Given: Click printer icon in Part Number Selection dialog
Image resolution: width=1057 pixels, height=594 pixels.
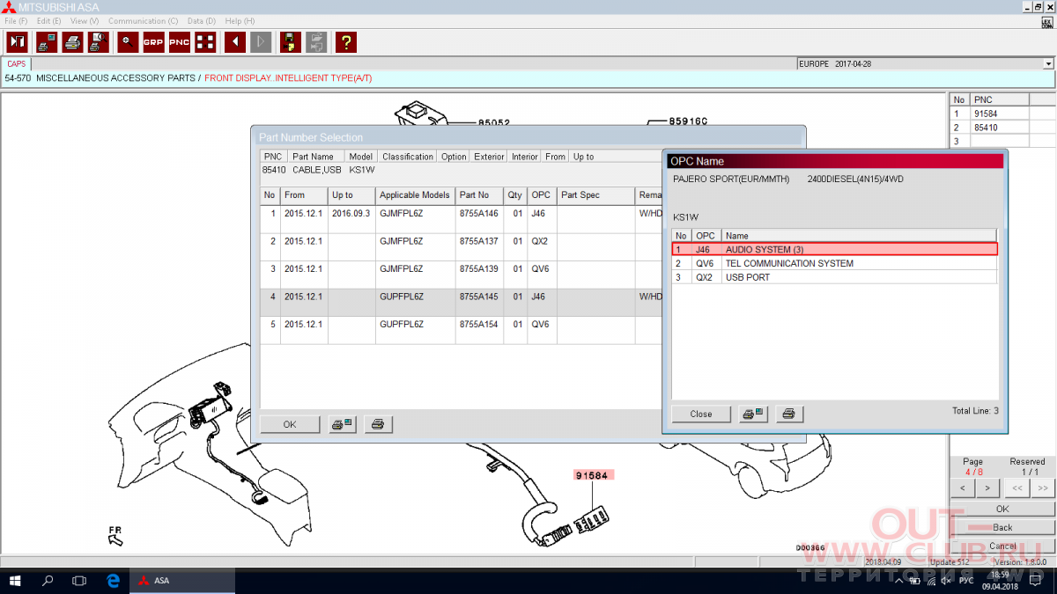Looking at the screenshot, I should [378, 424].
